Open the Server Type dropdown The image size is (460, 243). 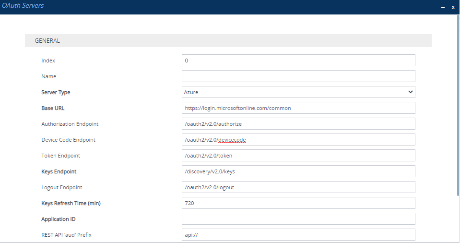coord(298,92)
